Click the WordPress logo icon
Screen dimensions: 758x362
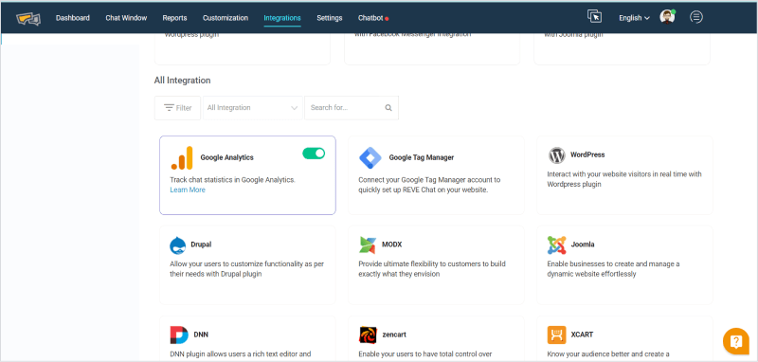coord(557,155)
